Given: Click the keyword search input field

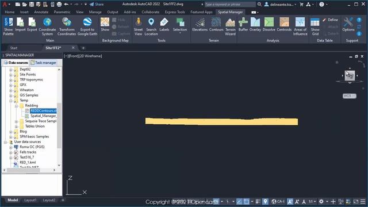Looking at the screenshot, I should [230, 4].
